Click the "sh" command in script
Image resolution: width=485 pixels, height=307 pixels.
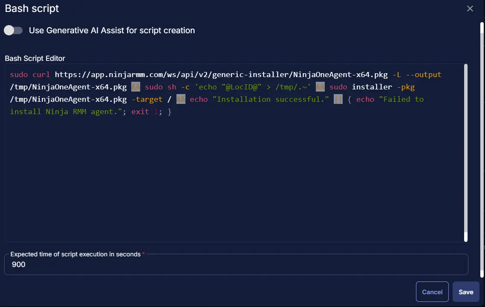[172, 87]
